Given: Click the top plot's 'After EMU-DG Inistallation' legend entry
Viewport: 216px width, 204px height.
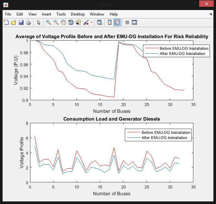Looking at the screenshot, I should [175, 54].
